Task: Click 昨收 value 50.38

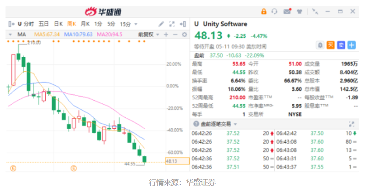Action: [x=295, y=72]
